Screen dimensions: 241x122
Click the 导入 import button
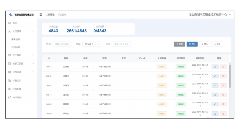[204, 44]
